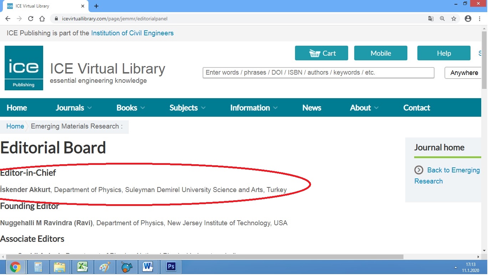The width and height of the screenshot is (488, 277).
Task: Click the Editor-in-Chief heading
Action: [x=28, y=173]
